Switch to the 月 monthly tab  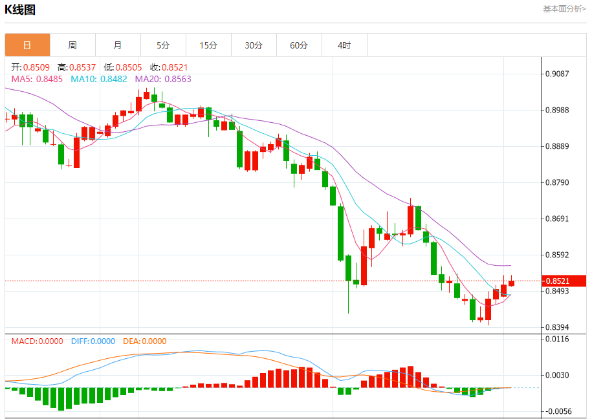coord(118,45)
